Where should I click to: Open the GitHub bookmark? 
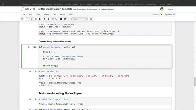(x=90, y=5)
